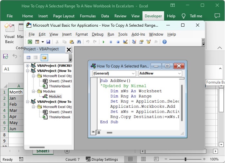
Task: Switch to Excel Page Layout tab
Action: tap(64, 16)
